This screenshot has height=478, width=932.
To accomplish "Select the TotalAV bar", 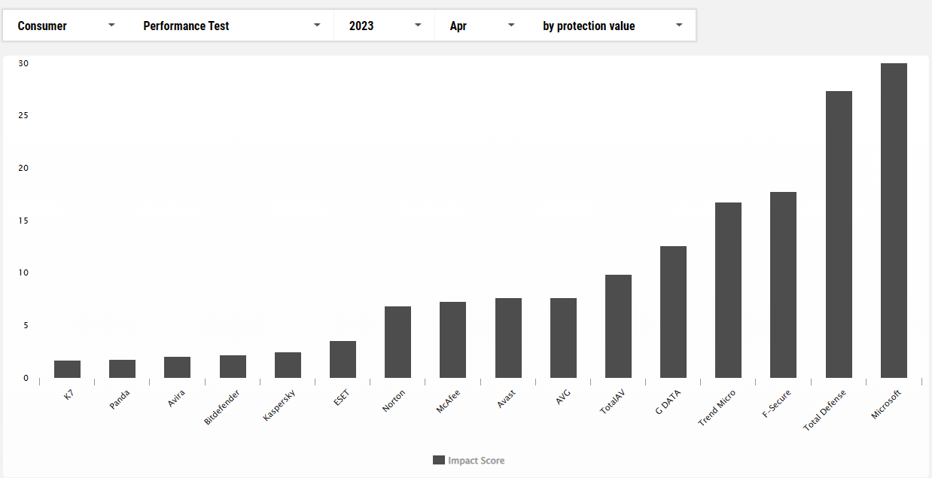I will [618, 326].
